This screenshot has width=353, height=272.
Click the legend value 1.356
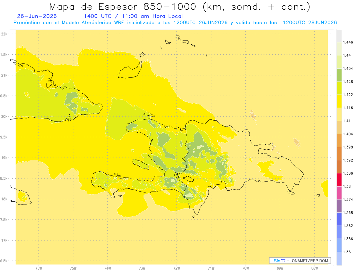point(349,239)
